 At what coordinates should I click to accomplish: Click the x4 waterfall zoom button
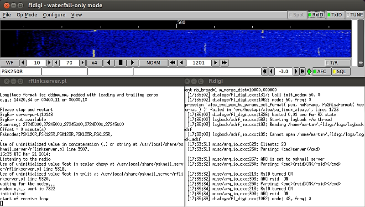click(94, 63)
